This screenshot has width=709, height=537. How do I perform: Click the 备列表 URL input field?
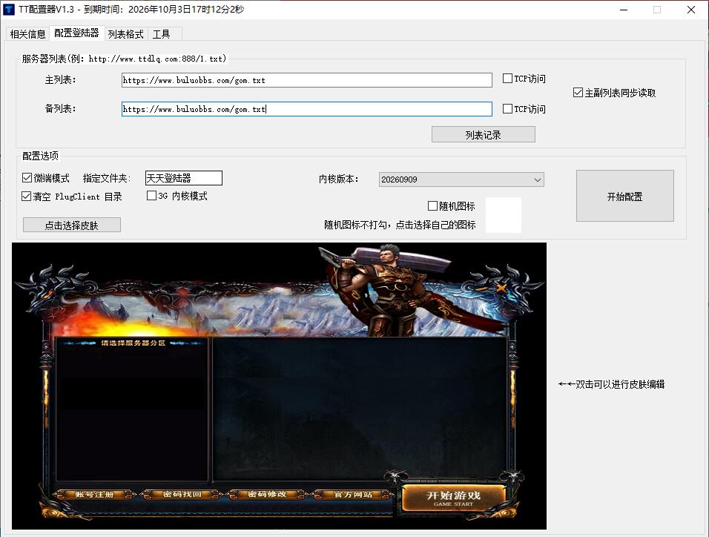pos(306,109)
